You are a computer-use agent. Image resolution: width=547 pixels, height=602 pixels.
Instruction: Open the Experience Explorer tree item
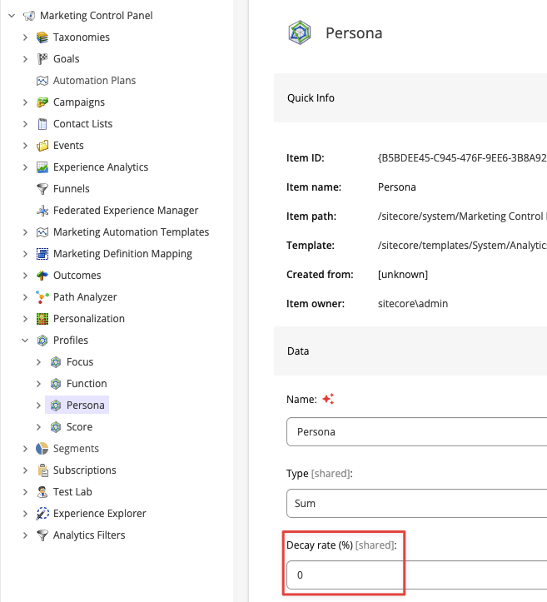(x=99, y=514)
